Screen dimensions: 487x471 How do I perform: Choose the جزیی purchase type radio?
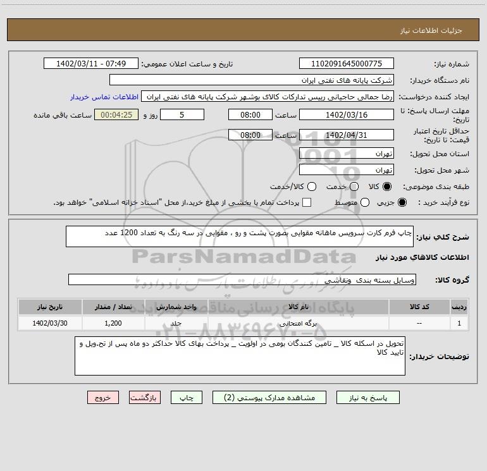tap(402, 202)
